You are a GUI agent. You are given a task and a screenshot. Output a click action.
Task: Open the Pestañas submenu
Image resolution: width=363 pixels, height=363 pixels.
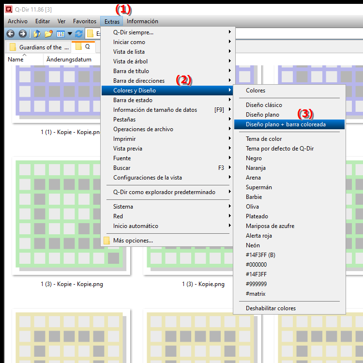coord(167,120)
